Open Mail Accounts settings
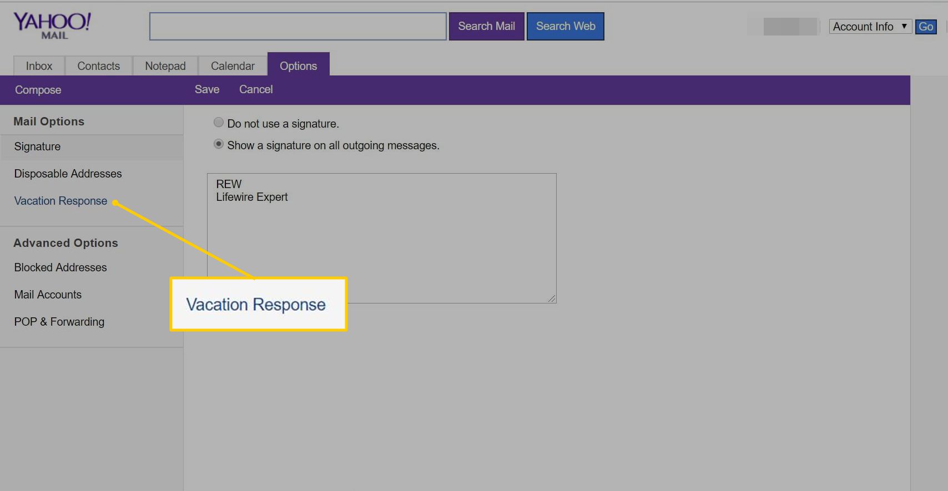 [x=48, y=295]
